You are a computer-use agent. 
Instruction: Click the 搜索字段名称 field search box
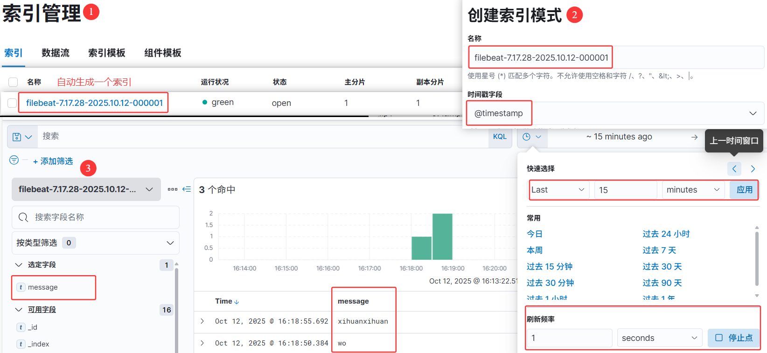point(96,217)
